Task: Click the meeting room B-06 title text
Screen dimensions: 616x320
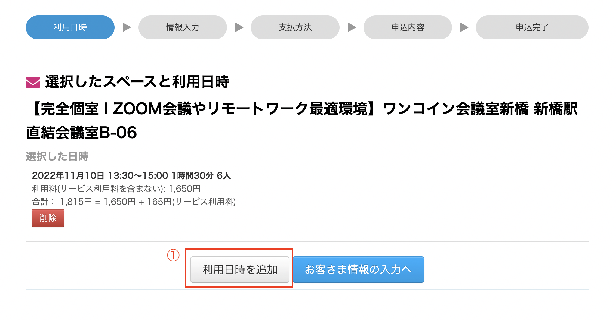Action: [x=302, y=121]
